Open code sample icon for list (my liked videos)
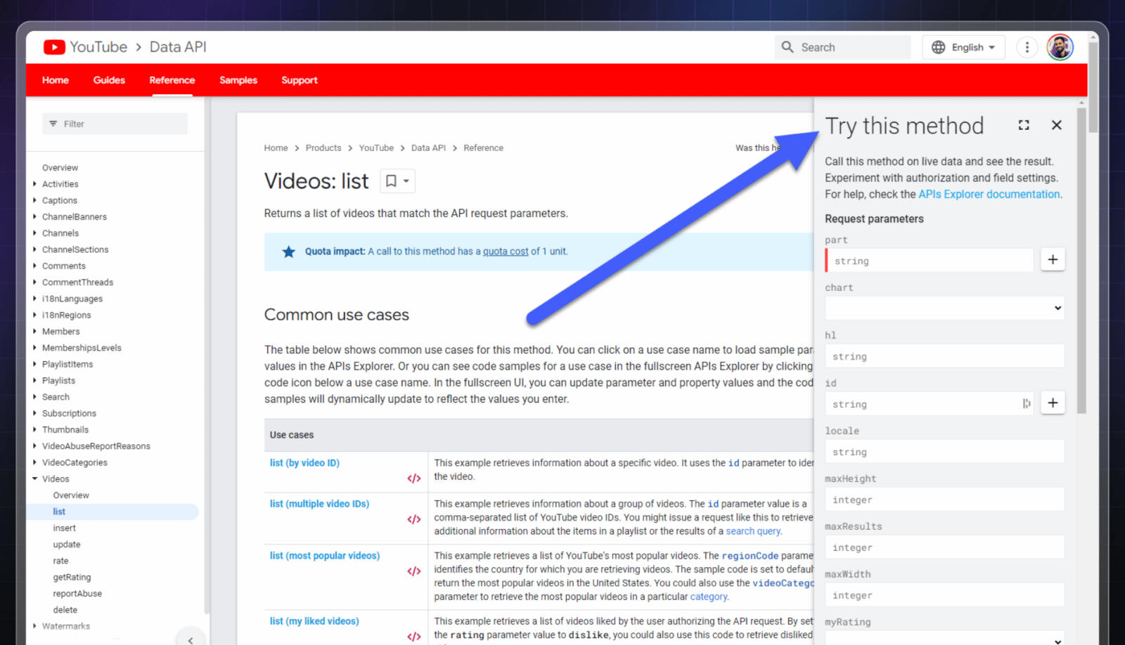Screen dimensions: 1125x645 [413, 636]
